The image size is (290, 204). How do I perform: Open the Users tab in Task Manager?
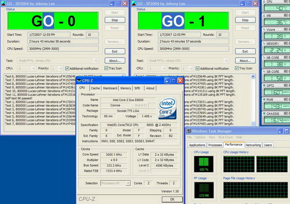(268, 145)
